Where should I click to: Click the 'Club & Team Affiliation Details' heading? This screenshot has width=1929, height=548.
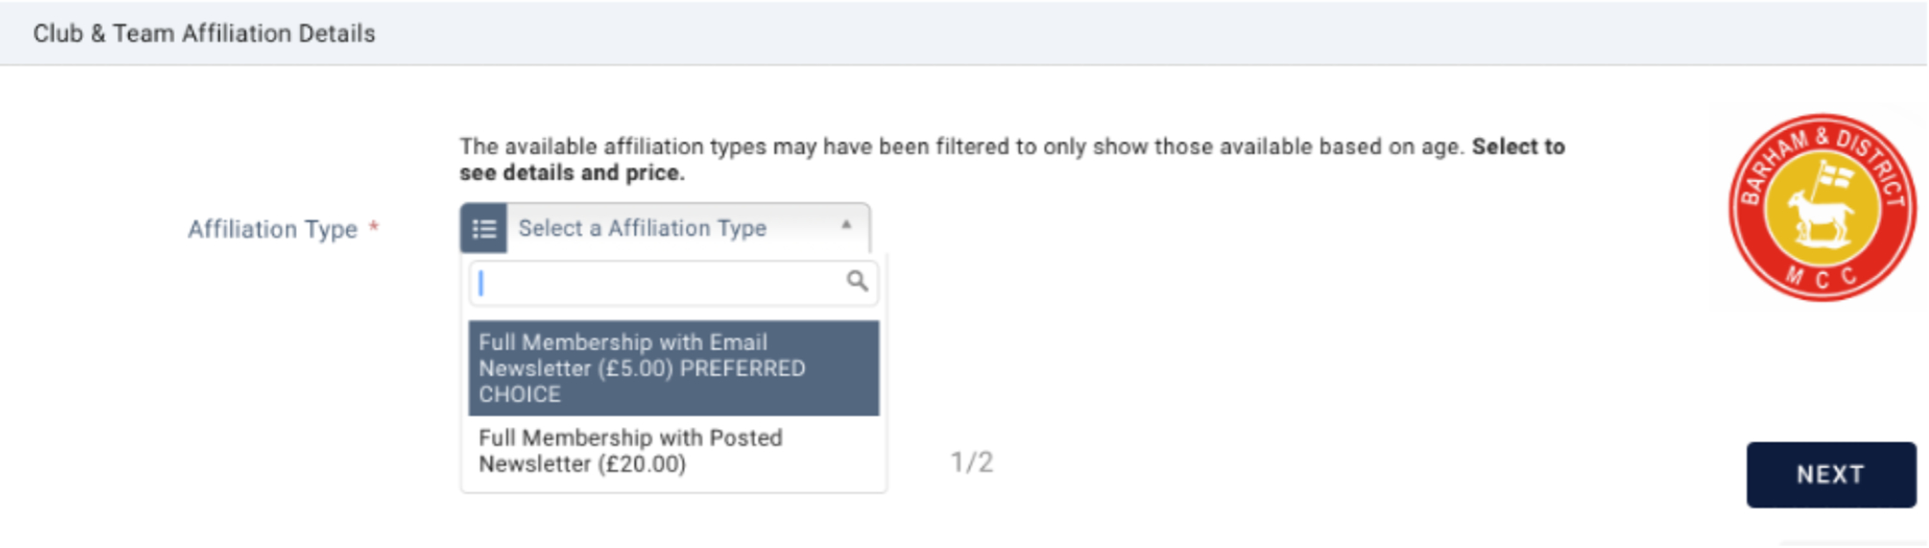tap(204, 34)
